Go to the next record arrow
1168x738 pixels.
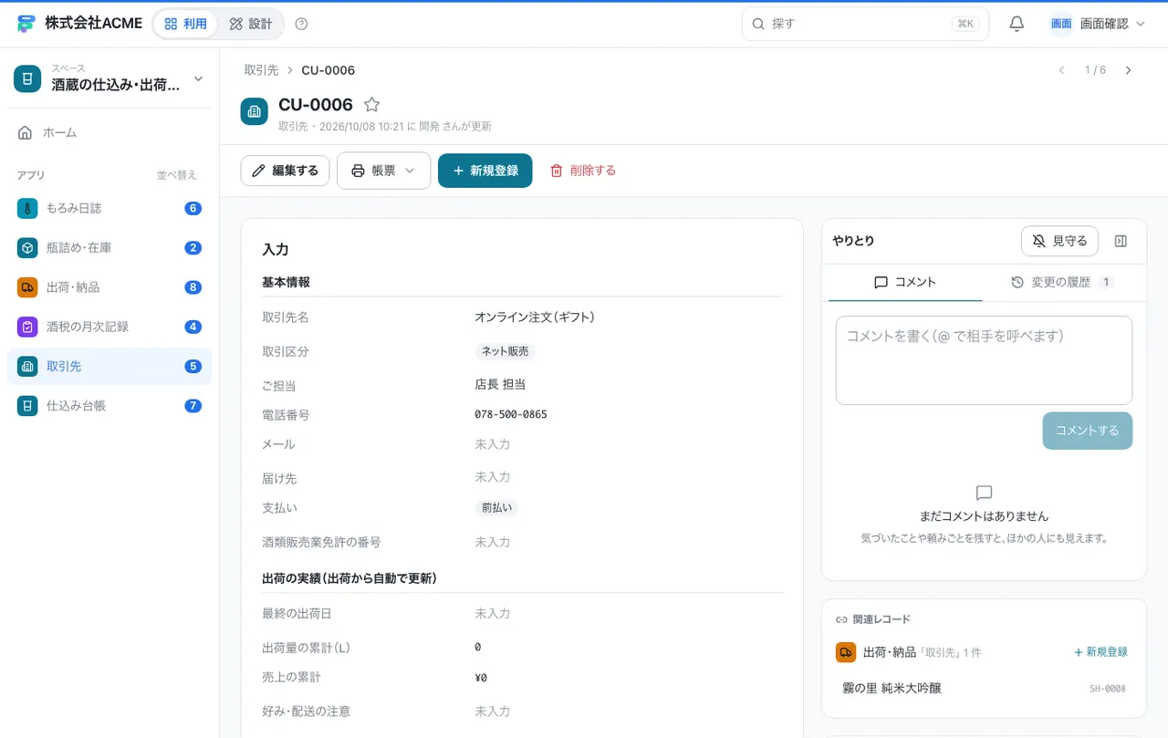tap(1129, 70)
